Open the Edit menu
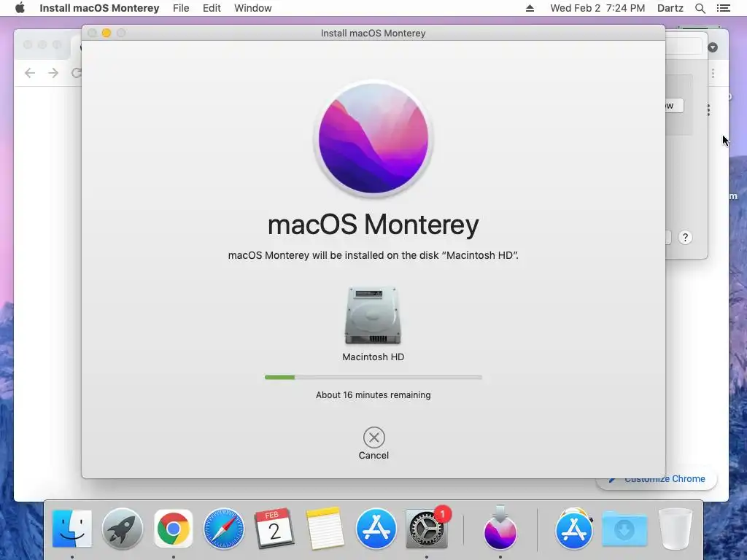 (x=212, y=8)
